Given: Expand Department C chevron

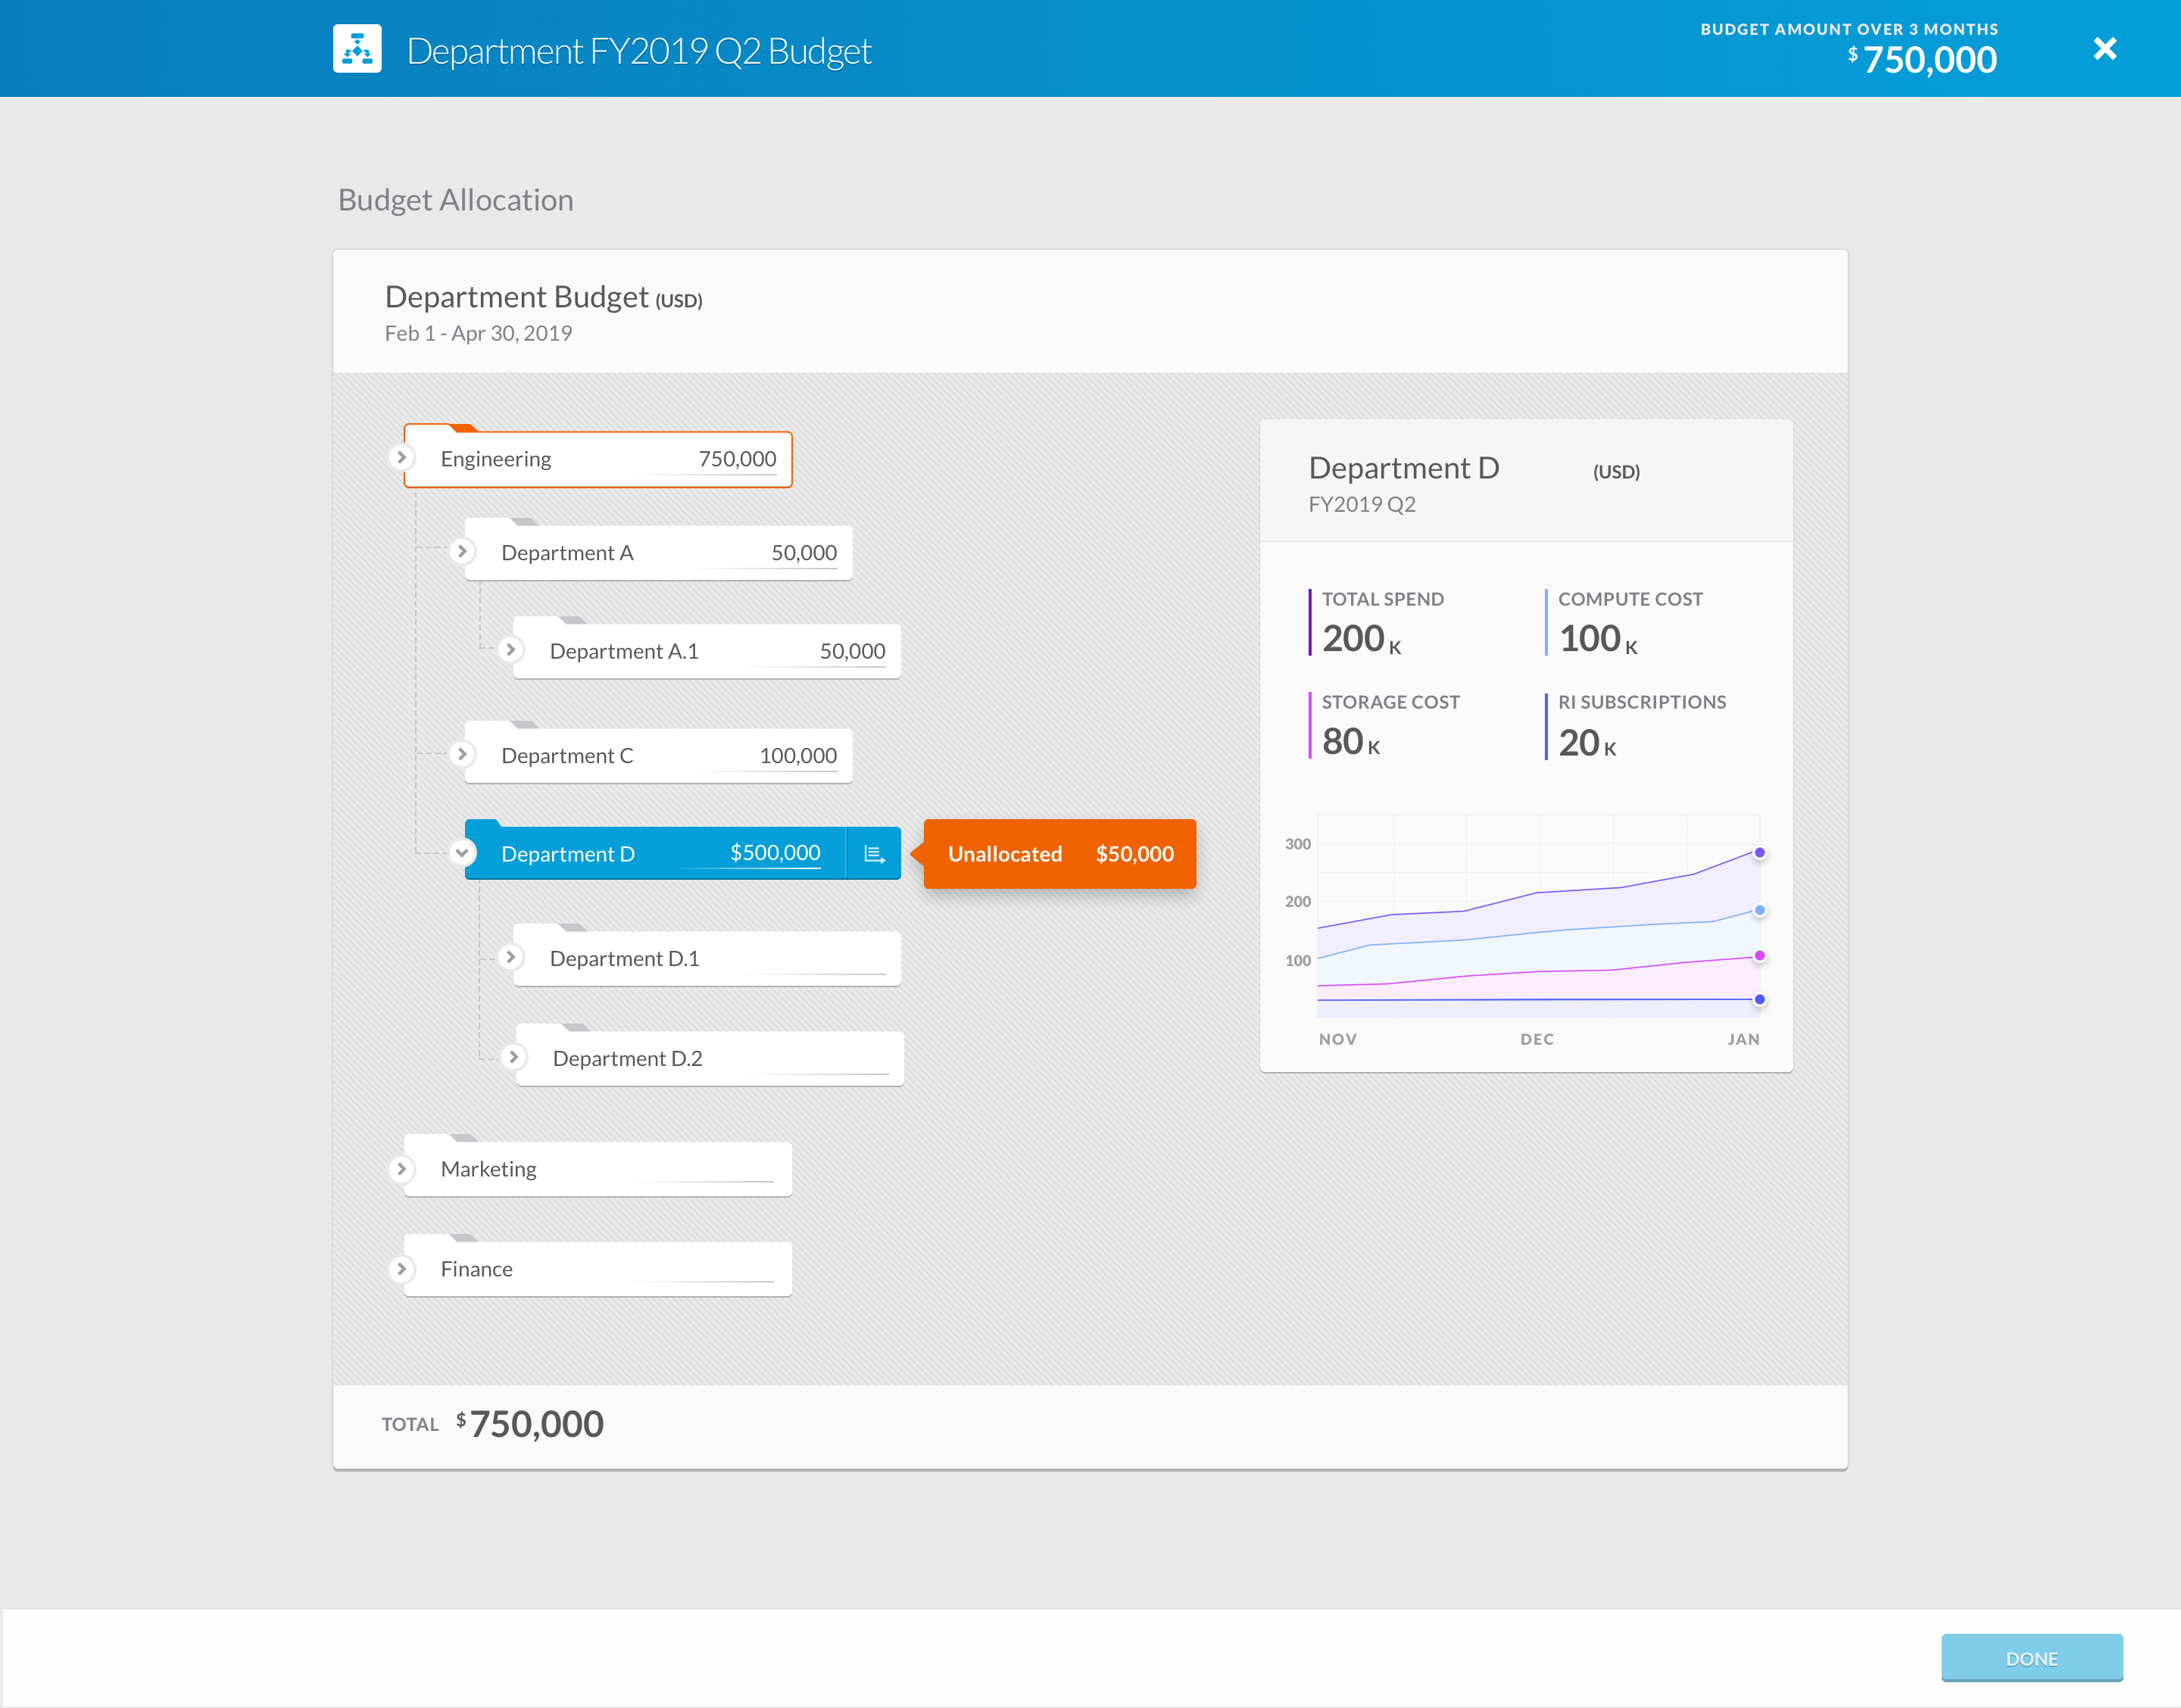Looking at the screenshot, I should (x=462, y=755).
